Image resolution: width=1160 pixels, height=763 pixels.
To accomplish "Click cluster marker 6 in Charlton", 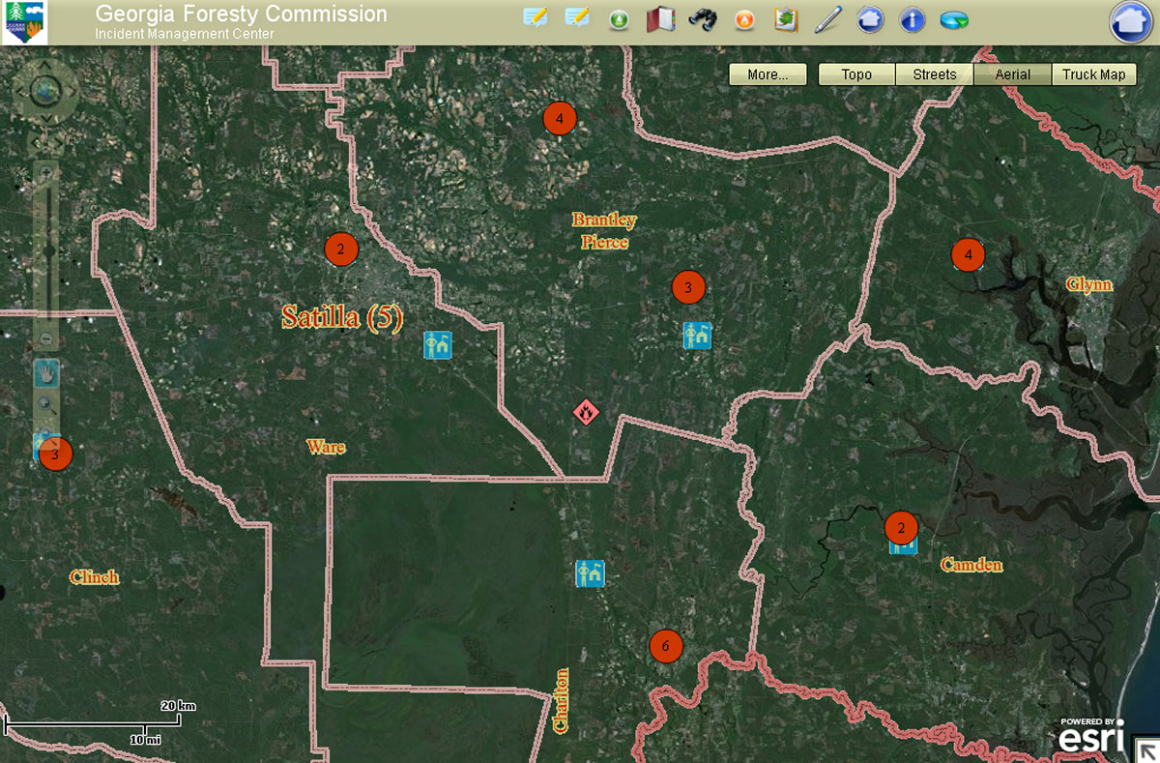I will click(x=666, y=645).
